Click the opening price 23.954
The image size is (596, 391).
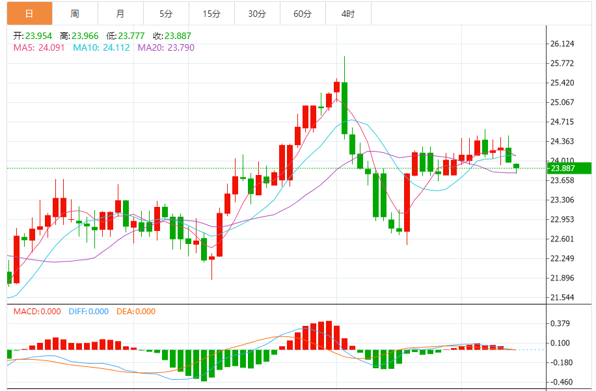(38, 36)
